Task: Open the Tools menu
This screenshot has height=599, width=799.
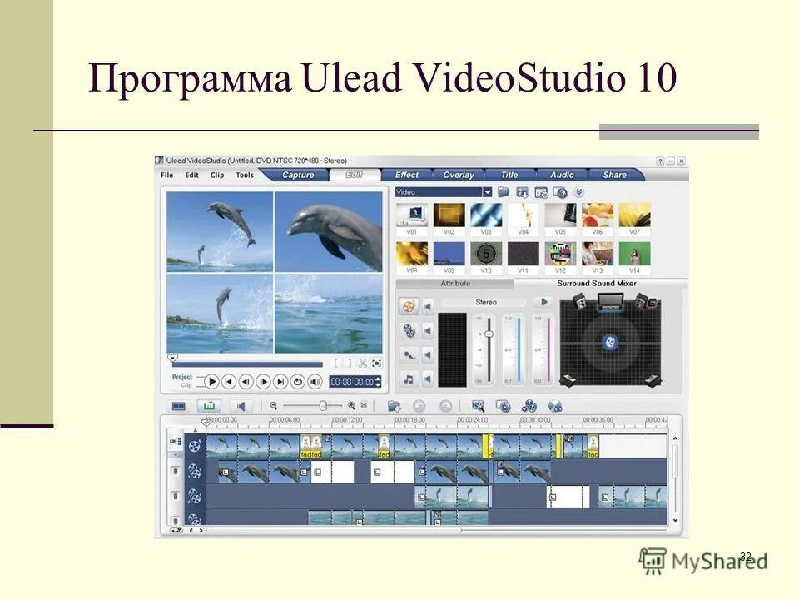Action: click(x=245, y=176)
